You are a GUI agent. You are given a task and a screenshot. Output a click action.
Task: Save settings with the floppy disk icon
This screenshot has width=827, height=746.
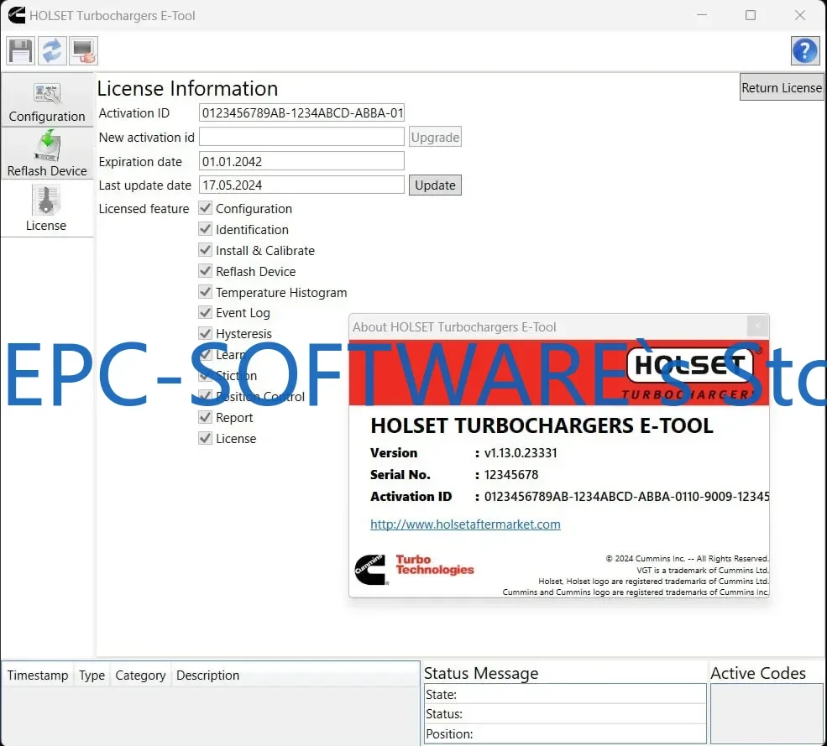coord(19,50)
